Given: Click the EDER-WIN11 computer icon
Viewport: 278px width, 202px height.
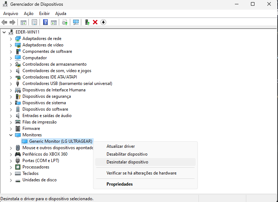Looking at the screenshot, I should 11,32.
